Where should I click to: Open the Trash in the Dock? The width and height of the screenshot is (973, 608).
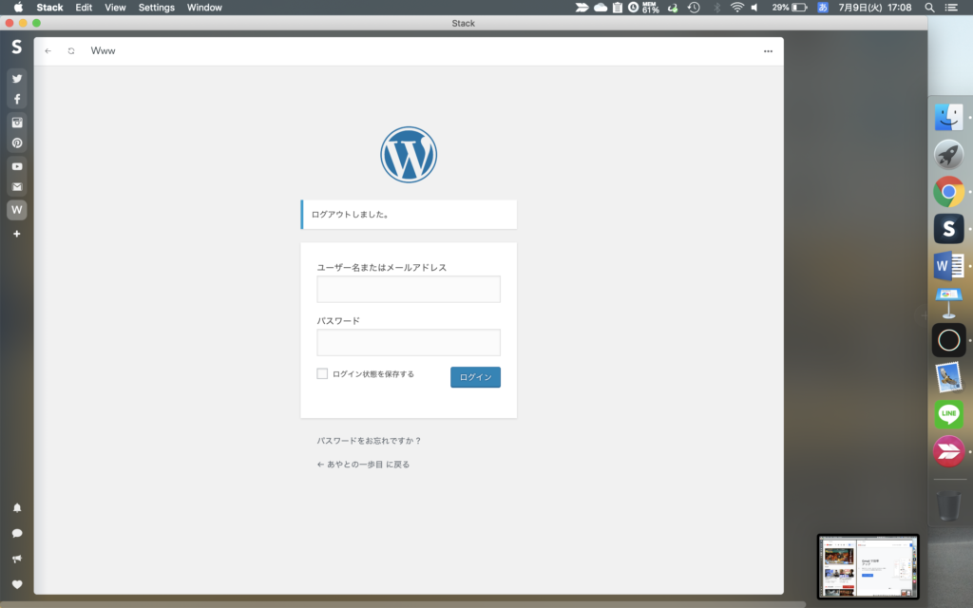949,505
